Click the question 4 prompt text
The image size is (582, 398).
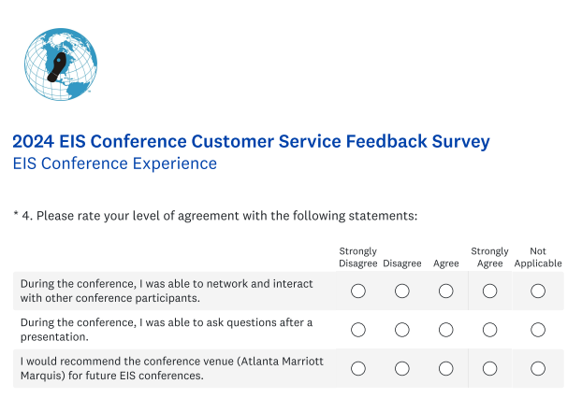[215, 216]
